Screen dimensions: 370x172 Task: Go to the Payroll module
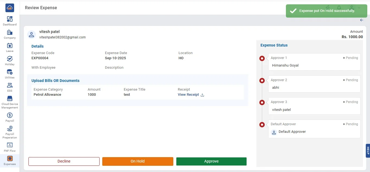tap(10, 117)
